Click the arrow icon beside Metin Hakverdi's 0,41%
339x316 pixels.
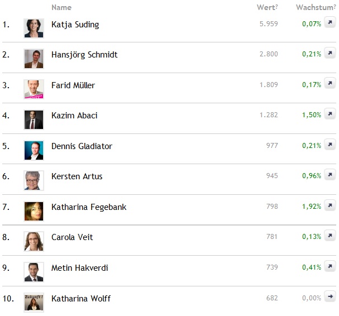[330, 266]
